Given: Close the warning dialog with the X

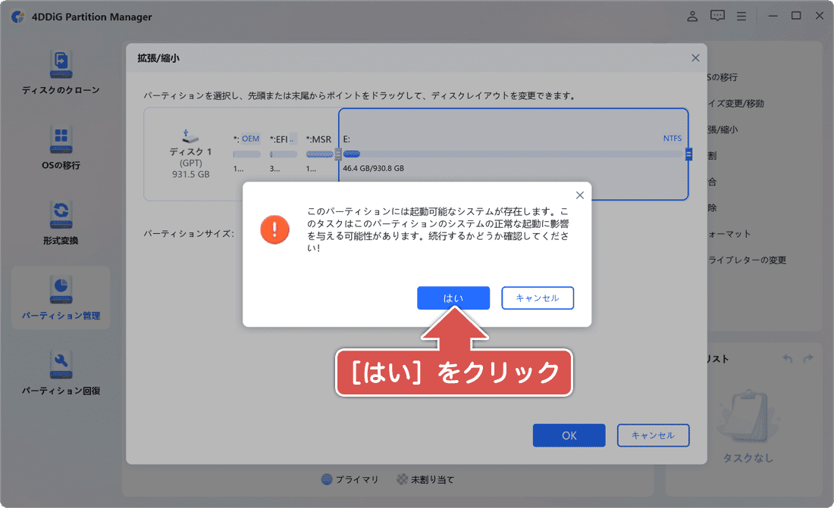Looking at the screenshot, I should pos(579,195).
